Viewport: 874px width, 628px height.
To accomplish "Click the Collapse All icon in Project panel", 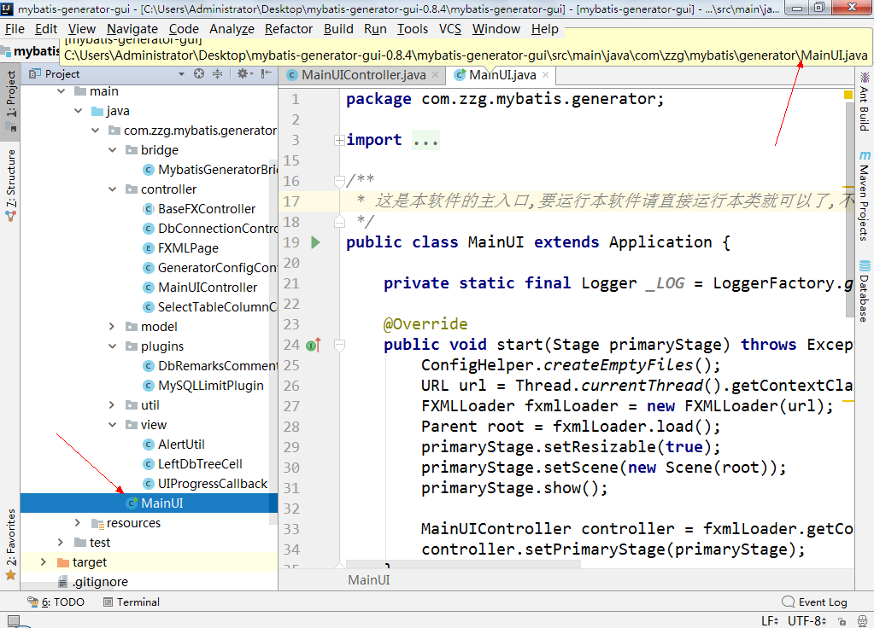I will coord(218,74).
